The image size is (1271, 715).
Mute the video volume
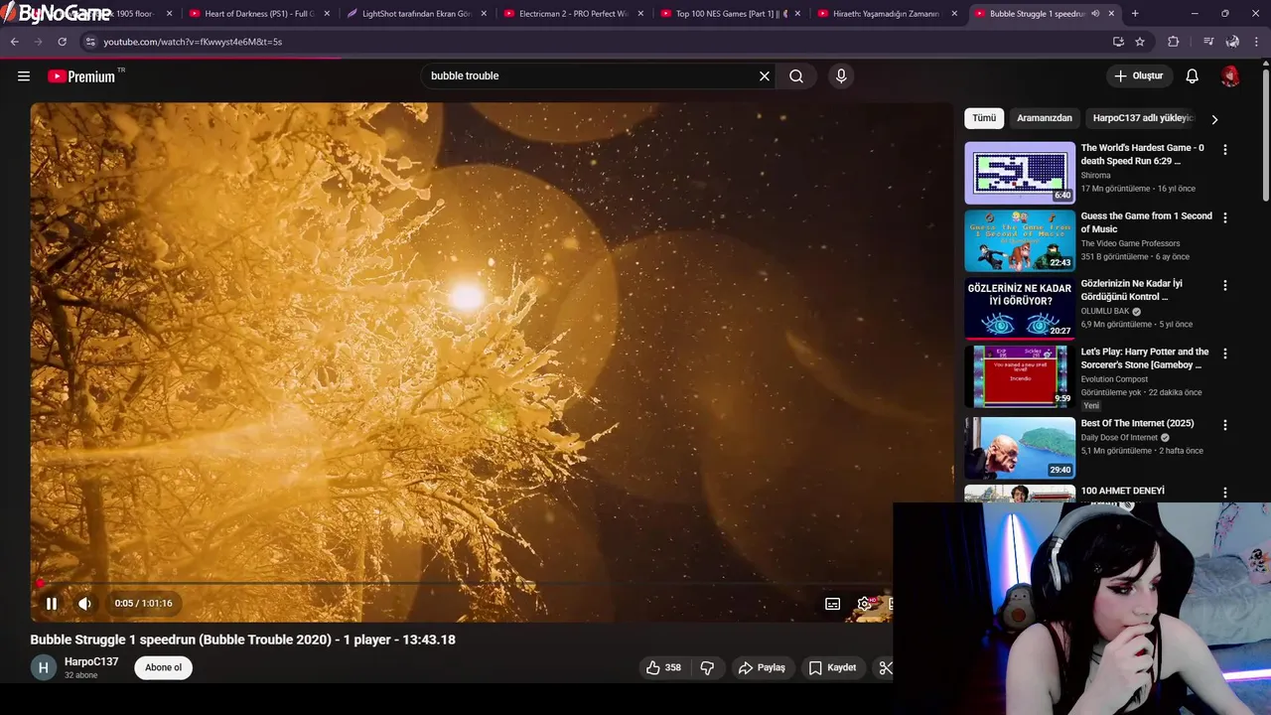click(x=85, y=603)
